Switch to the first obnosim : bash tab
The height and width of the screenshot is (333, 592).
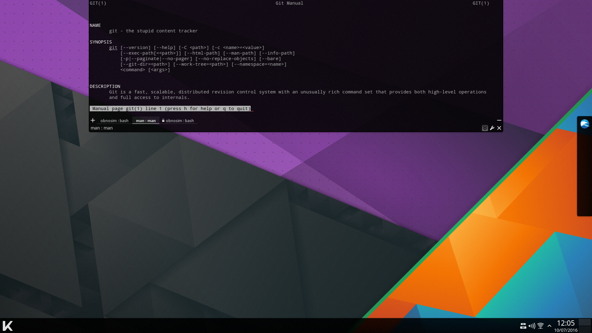[x=114, y=121]
